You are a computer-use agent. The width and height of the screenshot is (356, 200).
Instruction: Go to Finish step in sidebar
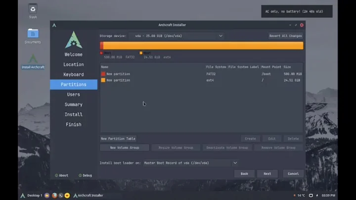click(x=74, y=125)
